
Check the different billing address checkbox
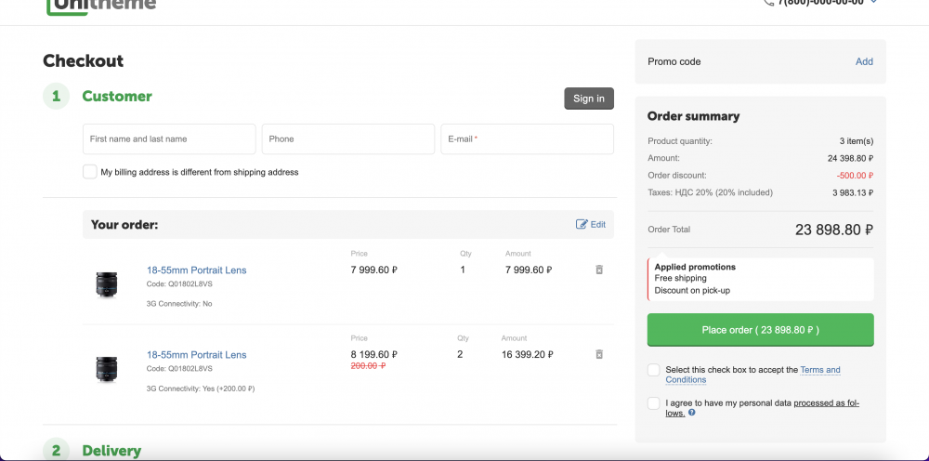90,172
